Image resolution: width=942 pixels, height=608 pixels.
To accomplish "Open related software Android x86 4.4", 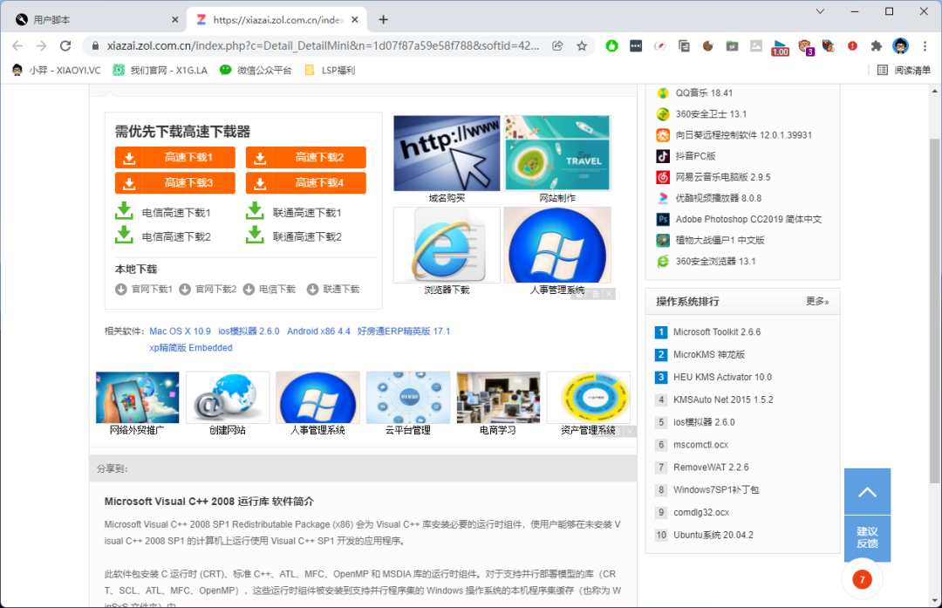I will click(x=318, y=331).
